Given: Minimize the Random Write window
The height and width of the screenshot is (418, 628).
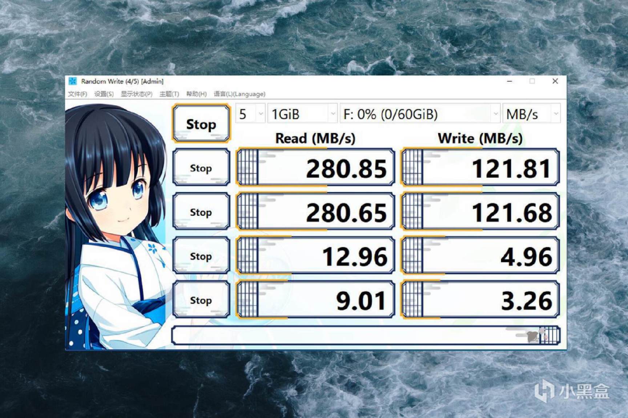Looking at the screenshot, I should 510,81.
